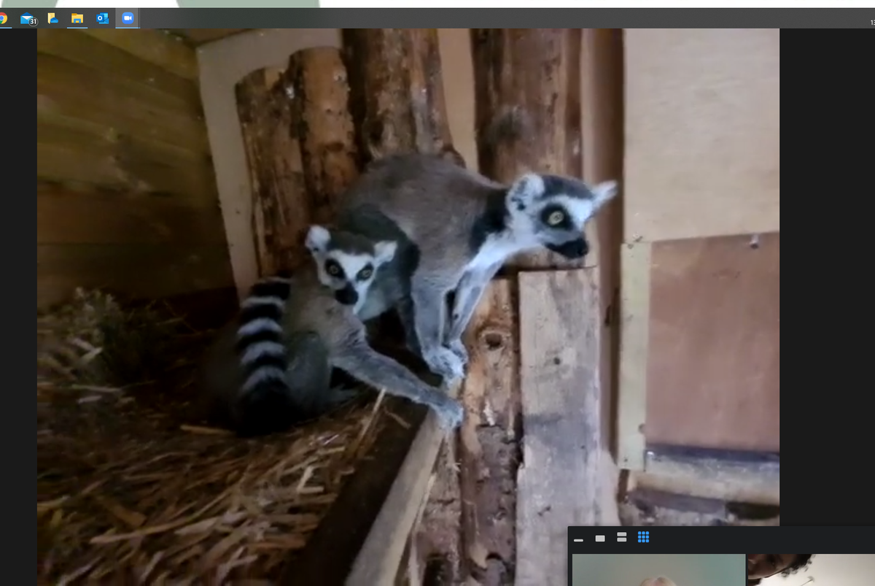Switch video panel to grid view
This screenshot has height=586, width=875.
[x=643, y=537]
